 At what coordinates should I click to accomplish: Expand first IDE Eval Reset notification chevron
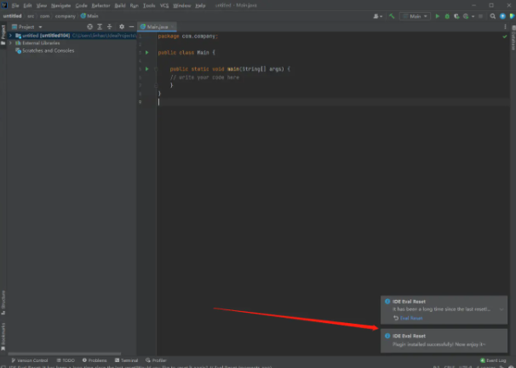tap(502, 309)
